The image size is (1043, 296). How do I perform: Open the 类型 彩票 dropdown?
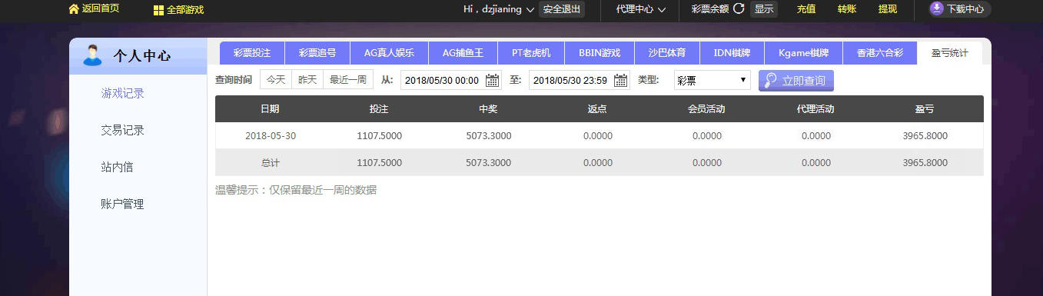[x=712, y=80]
